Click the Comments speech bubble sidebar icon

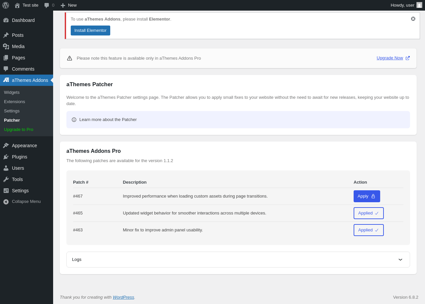(6, 69)
